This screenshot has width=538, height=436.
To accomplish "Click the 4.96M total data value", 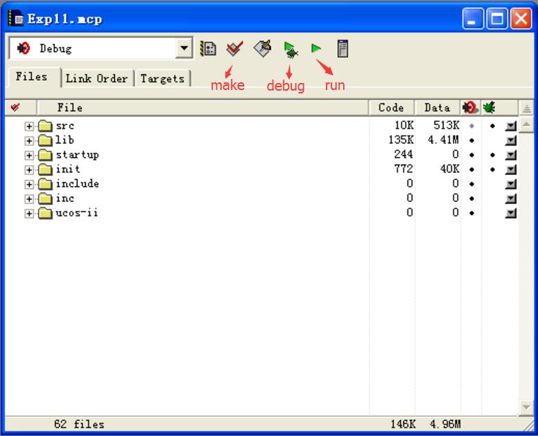I will tap(445, 425).
